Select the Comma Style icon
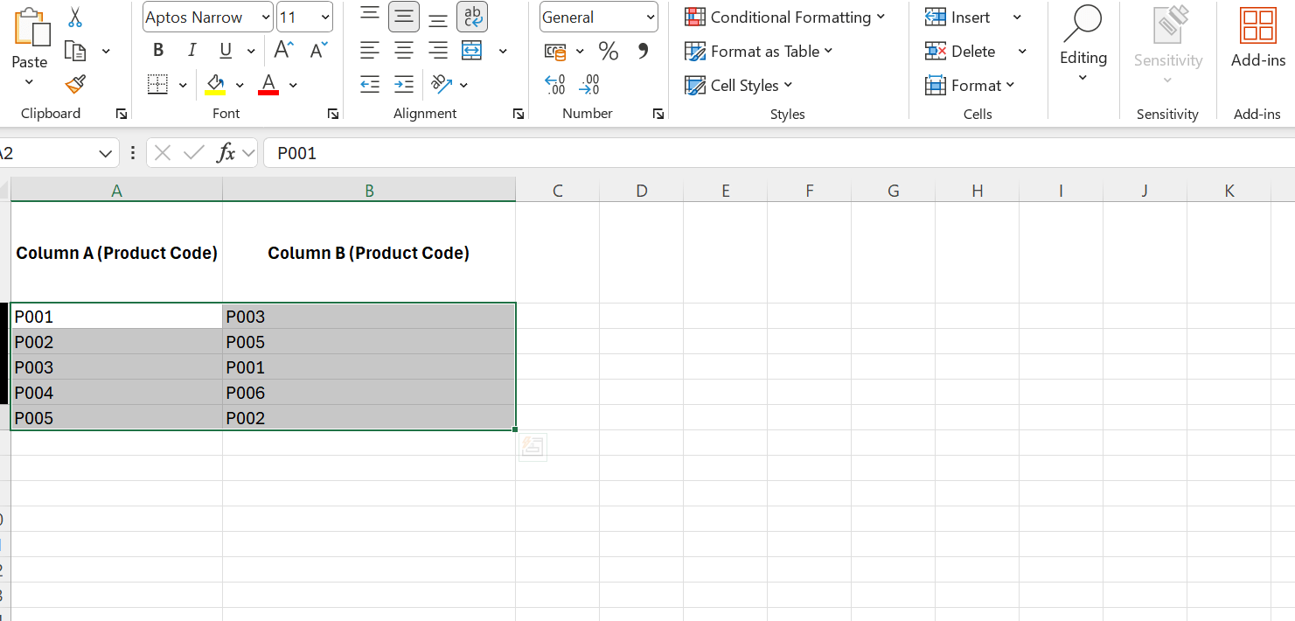 pos(644,51)
